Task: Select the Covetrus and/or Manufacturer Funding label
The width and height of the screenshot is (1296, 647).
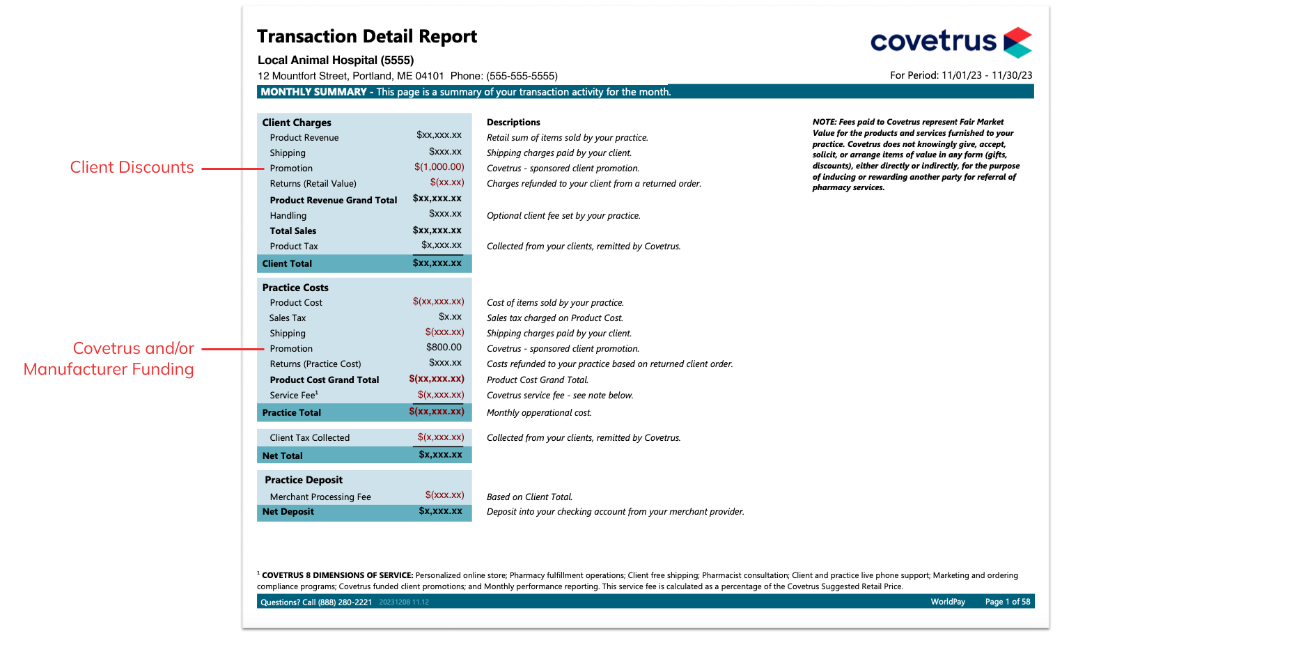Action: click(x=109, y=359)
